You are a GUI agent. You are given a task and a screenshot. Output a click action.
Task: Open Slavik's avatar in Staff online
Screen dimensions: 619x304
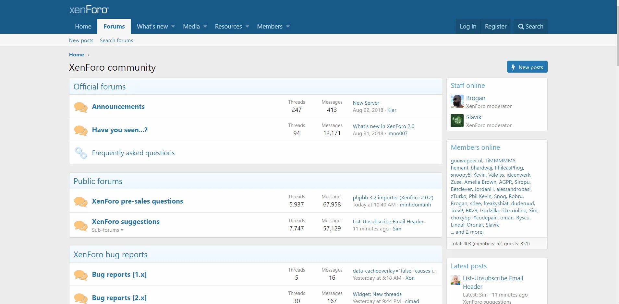coord(457,120)
